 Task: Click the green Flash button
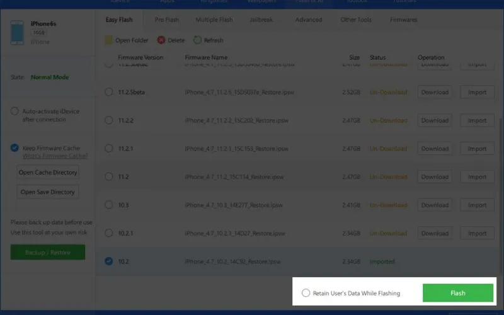click(458, 293)
